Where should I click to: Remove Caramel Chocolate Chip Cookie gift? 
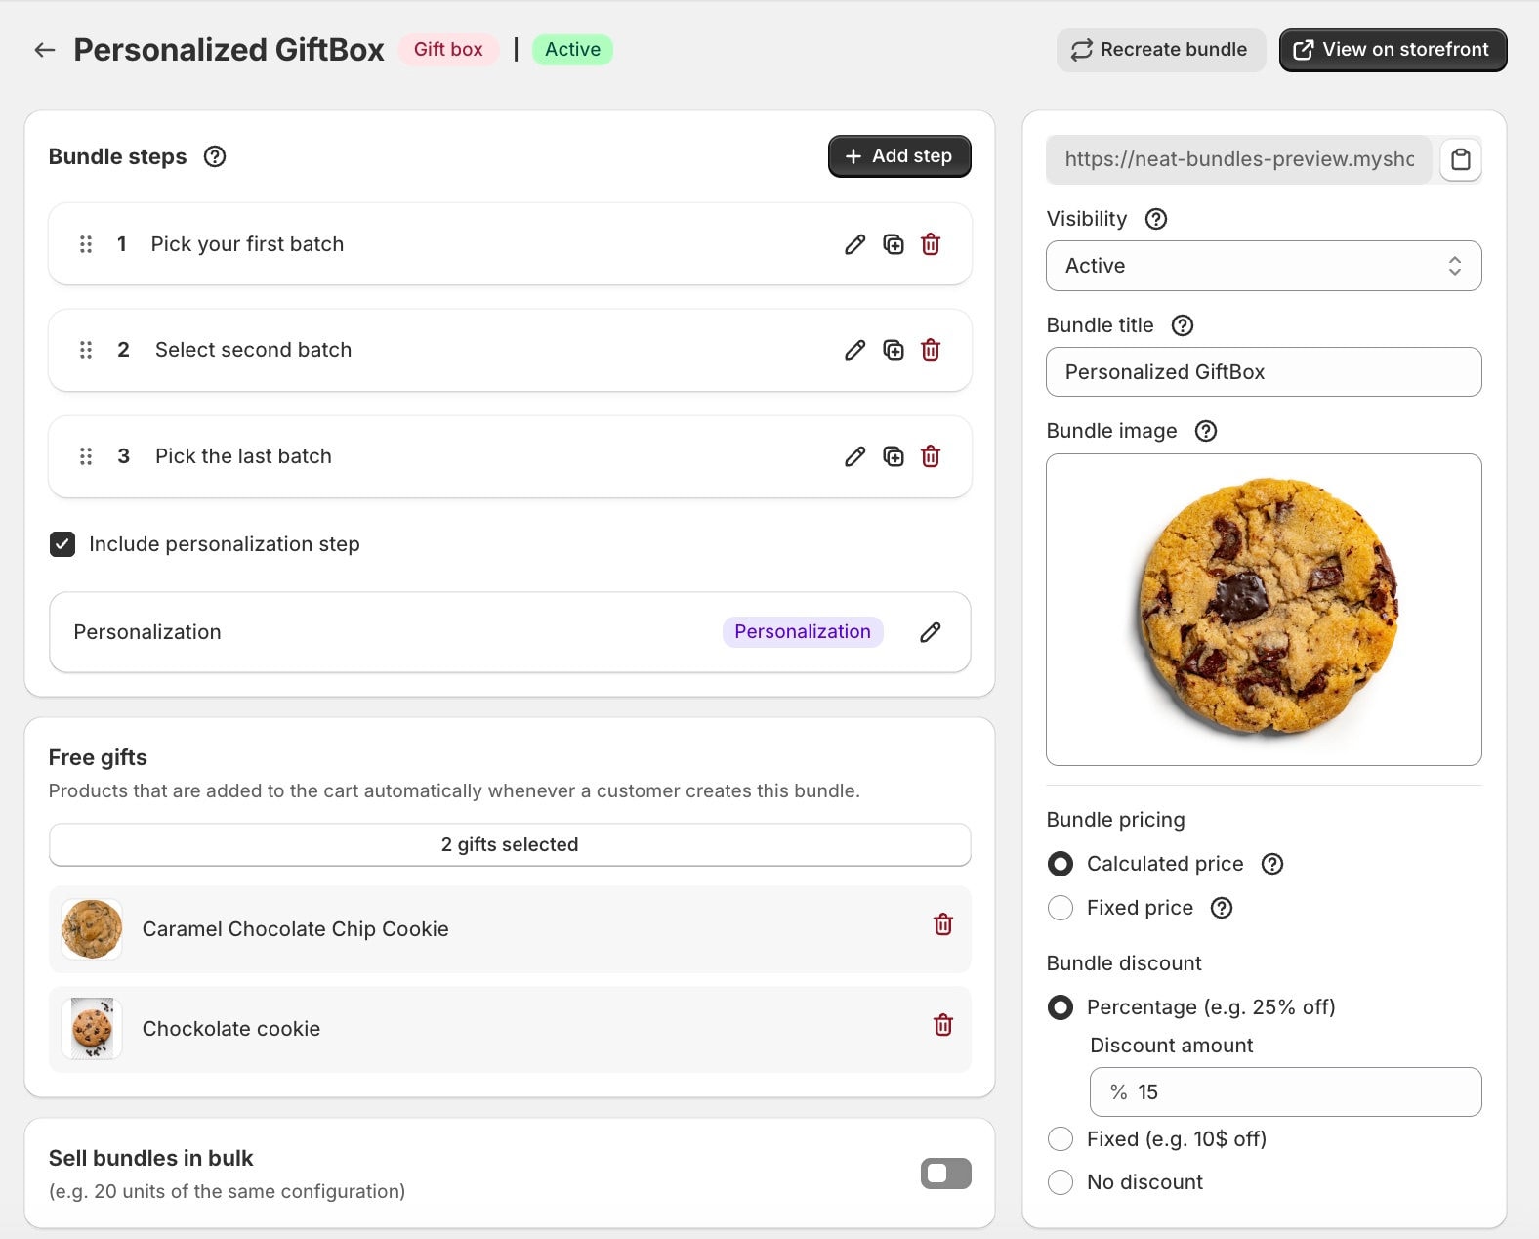943,924
